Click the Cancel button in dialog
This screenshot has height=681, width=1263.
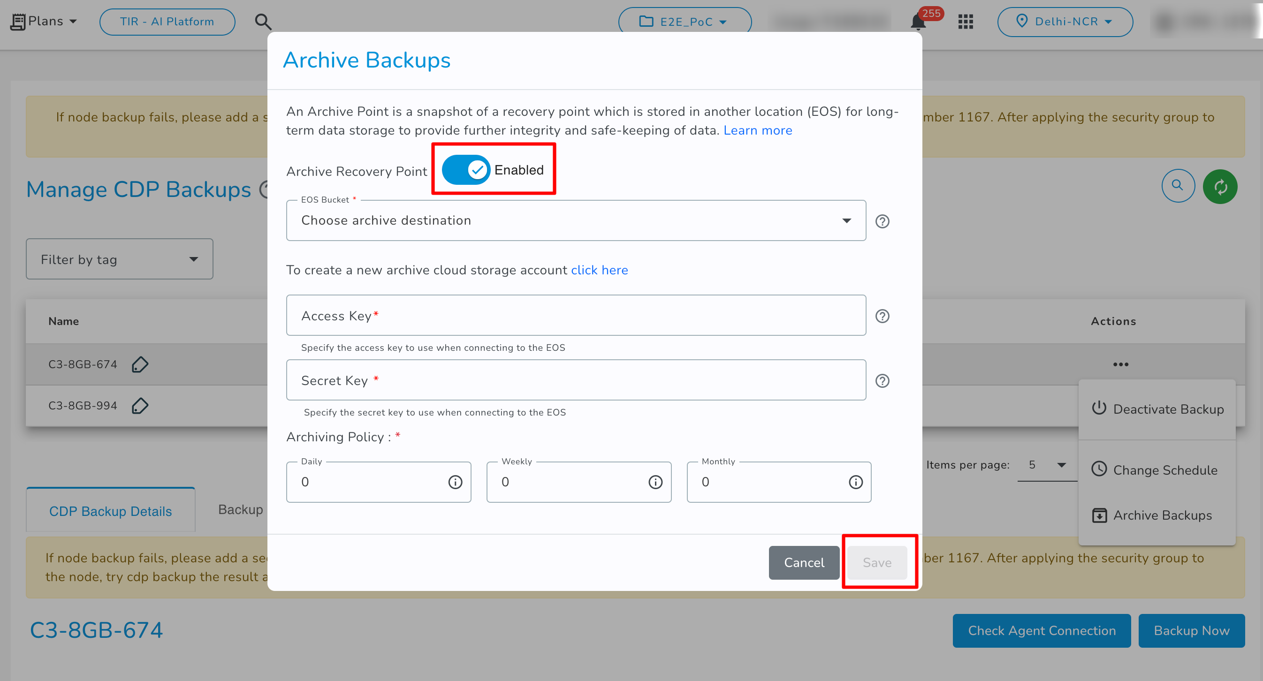tap(804, 562)
